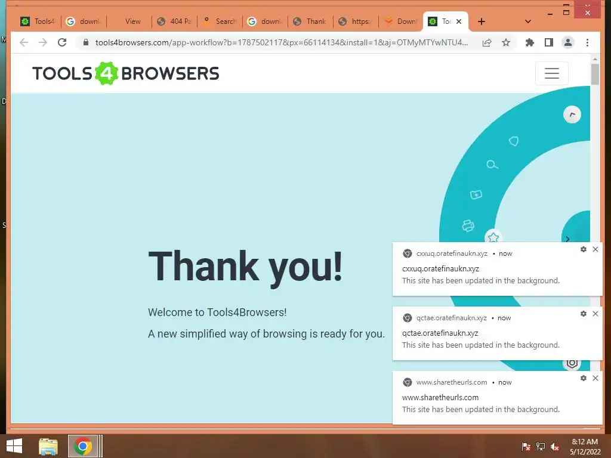Click the magnifier icon on ring
The width and height of the screenshot is (611, 458).
pos(492,165)
